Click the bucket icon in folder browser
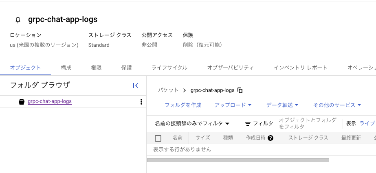The width and height of the screenshot is (376, 173). click(22, 102)
